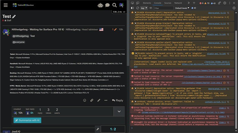Add a new DevTools tool with plus
238x133 pixels.
coord(194,3)
